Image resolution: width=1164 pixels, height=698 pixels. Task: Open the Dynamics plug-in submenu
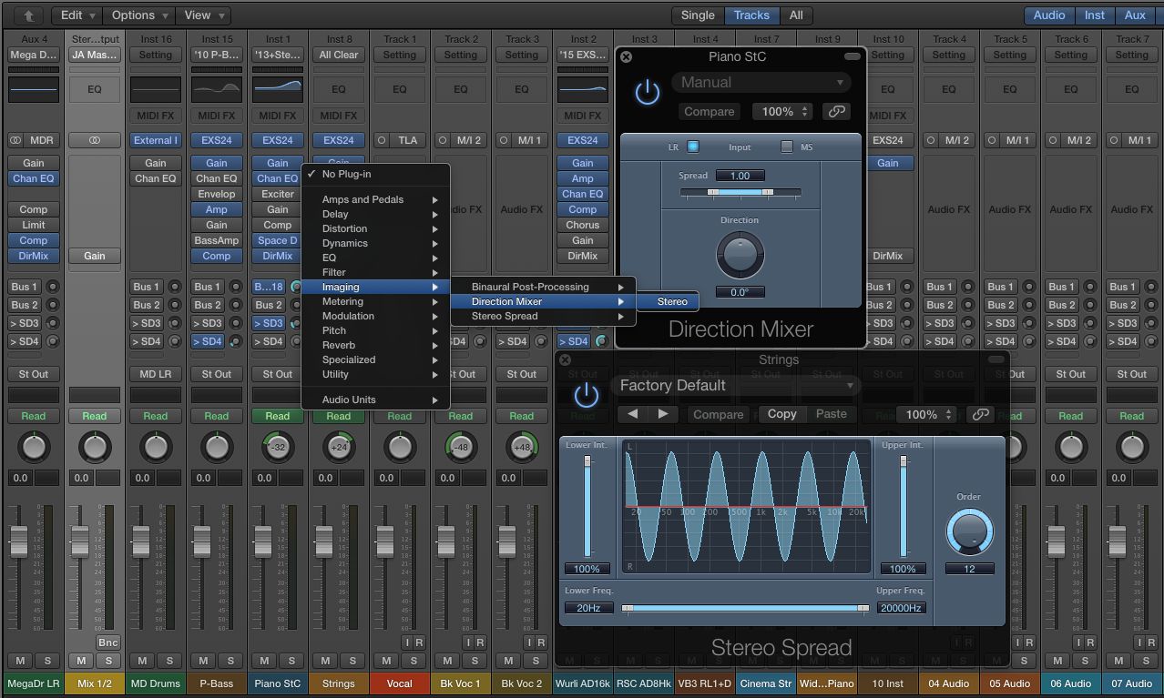pos(375,243)
